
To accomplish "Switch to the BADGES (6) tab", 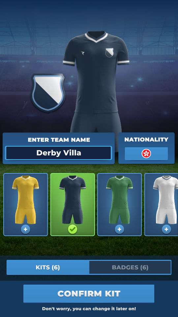I will click(x=130, y=267).
